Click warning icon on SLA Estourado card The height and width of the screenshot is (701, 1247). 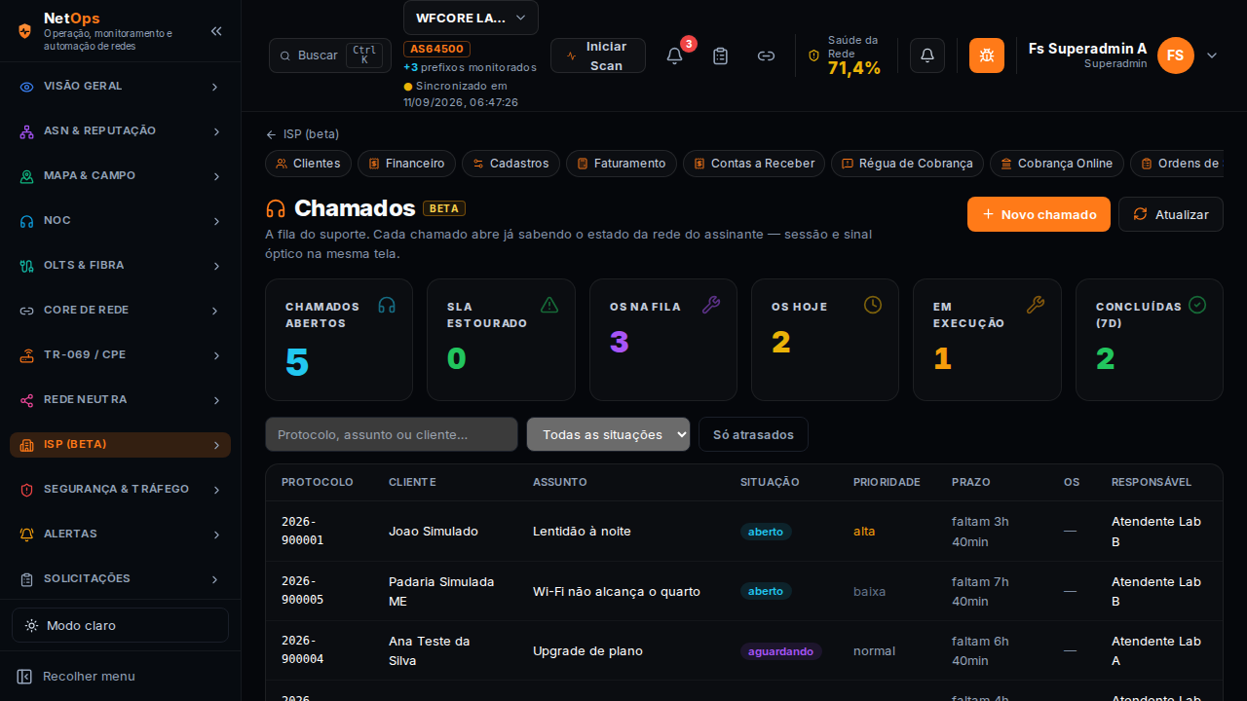pos(548,305)
